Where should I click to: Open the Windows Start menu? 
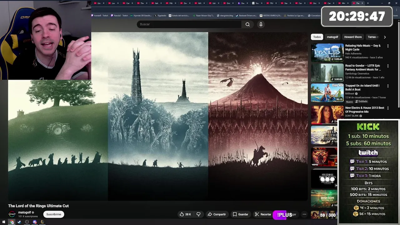click(x=3, y=222)
